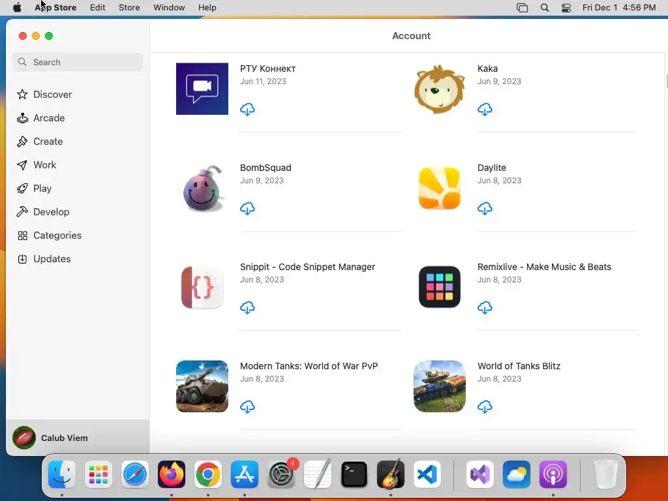668x501 pixels.
Task: Launch Podcasts from the Dock
Action: click(x=553, y=474)
